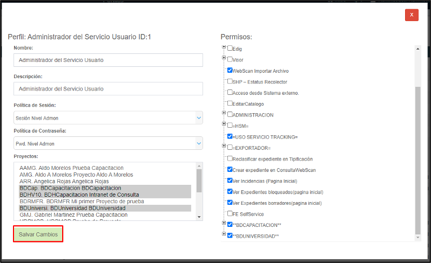The image size is (431, 263).
Task: Expand the ADMINISTRACION tree node
Action: (x=224, y=114)
